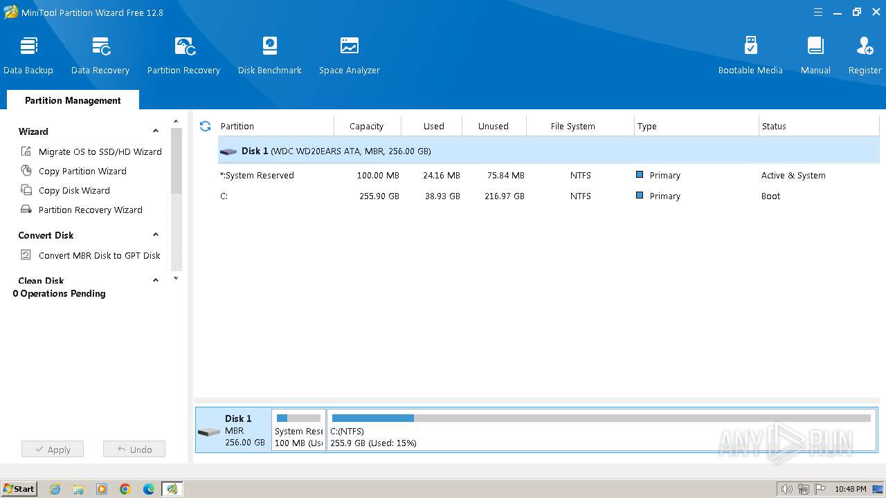Click the sidebar scrollbar up arrow

[176, 122]
